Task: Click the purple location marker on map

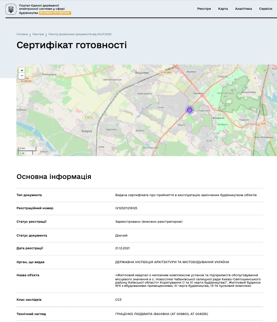Action: 189,110
